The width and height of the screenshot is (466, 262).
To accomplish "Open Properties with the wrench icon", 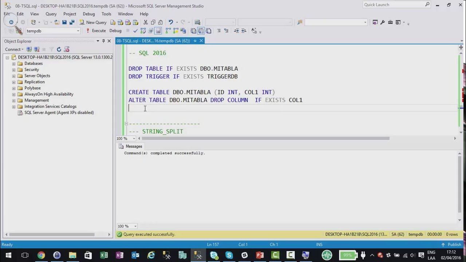I will [x=383, y=22].
